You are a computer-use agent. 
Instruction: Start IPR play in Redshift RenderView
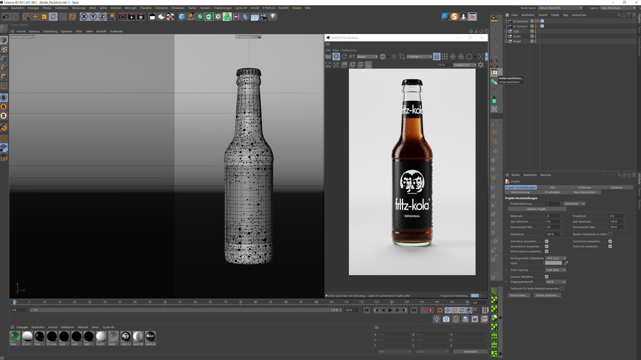[336, 57]
